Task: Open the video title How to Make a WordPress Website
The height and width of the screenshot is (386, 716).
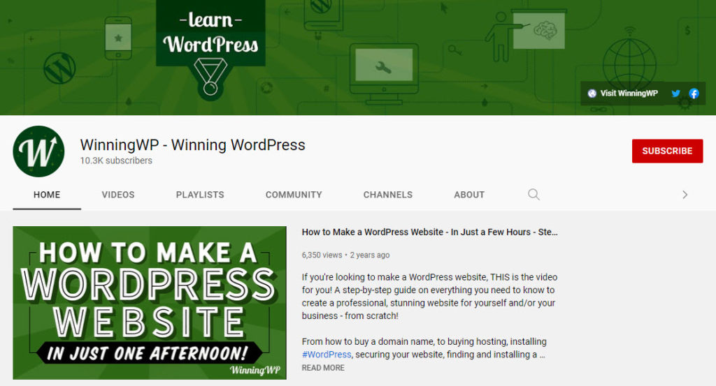Action: (x=429, y=232)
